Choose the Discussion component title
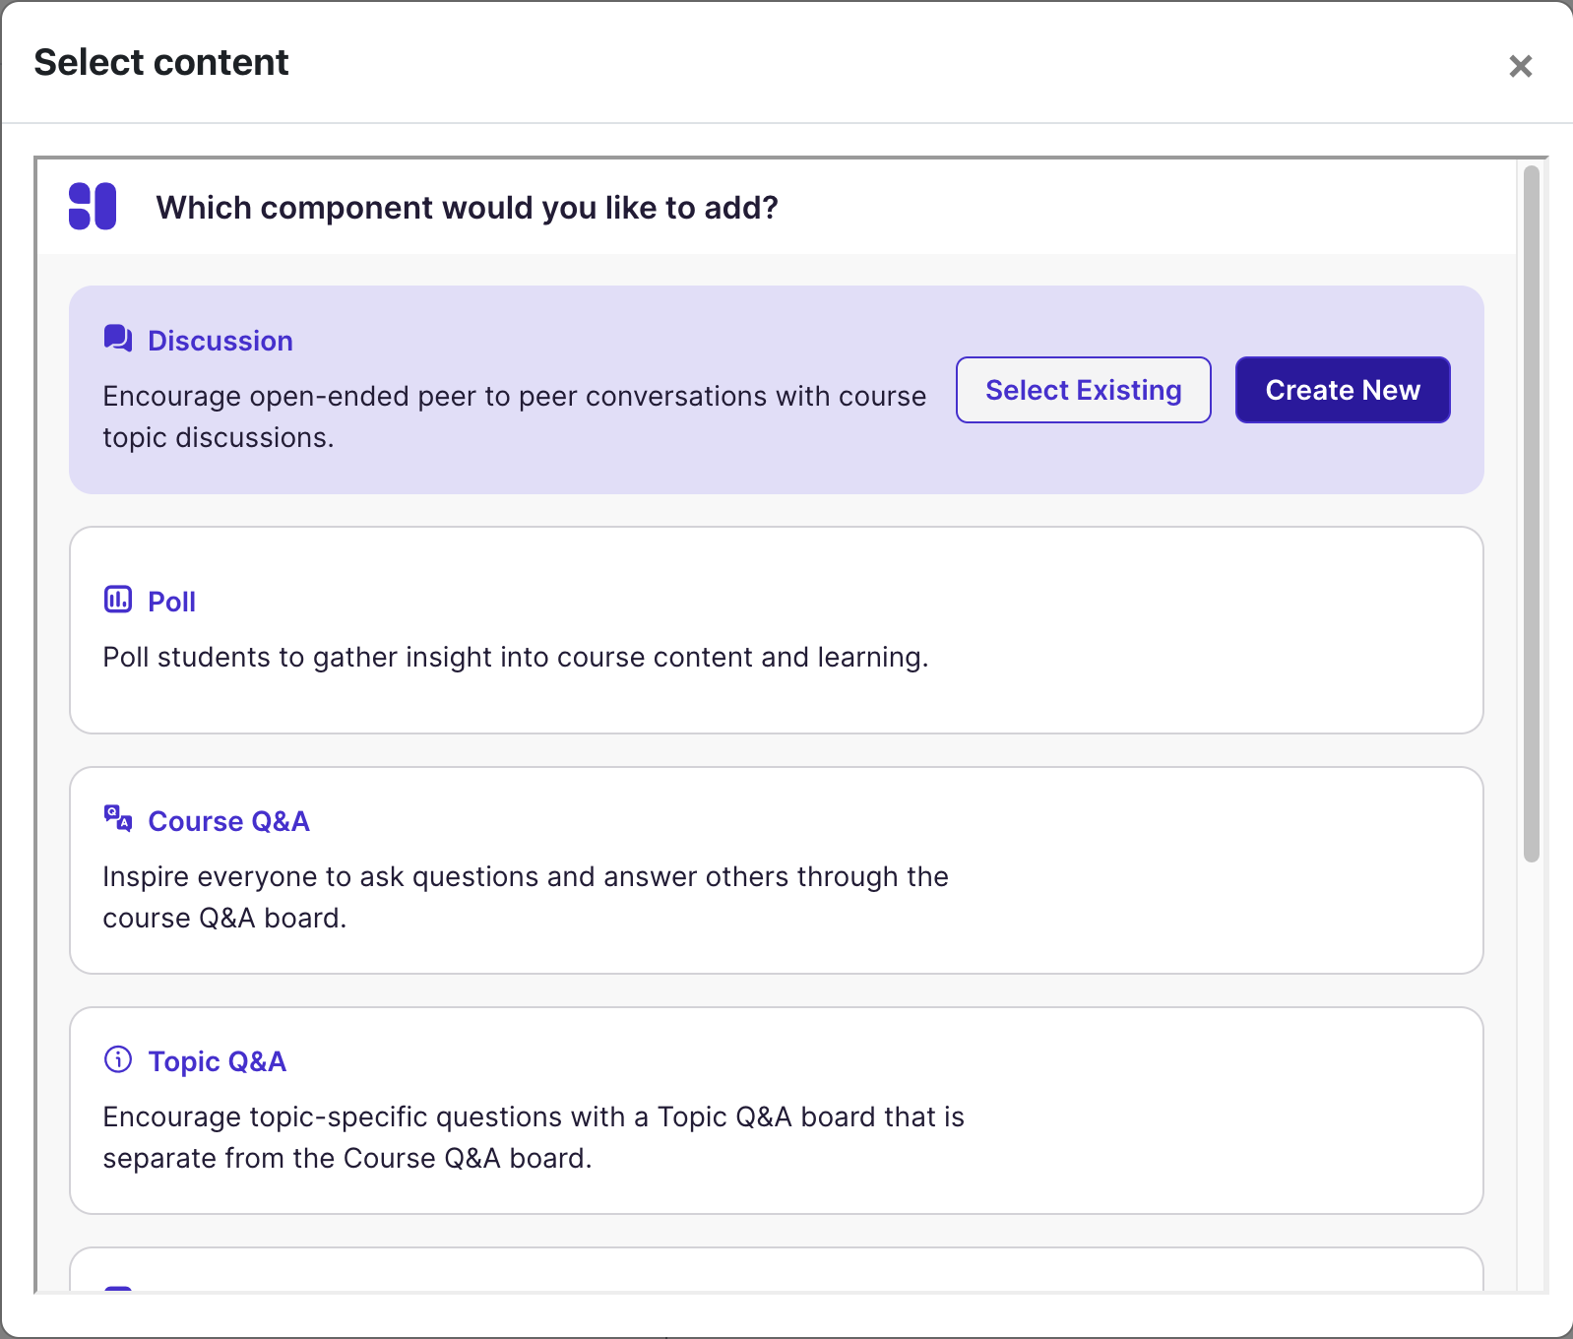 click(x=220, y=341)
